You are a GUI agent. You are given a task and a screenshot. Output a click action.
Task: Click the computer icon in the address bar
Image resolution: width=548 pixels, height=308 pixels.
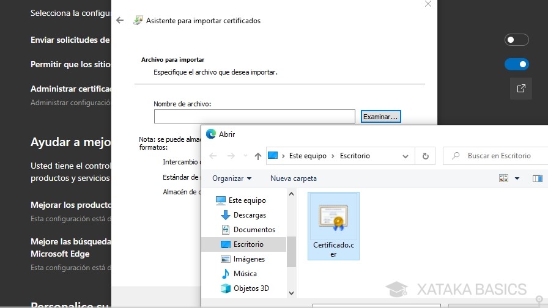[x=273, y=155]
